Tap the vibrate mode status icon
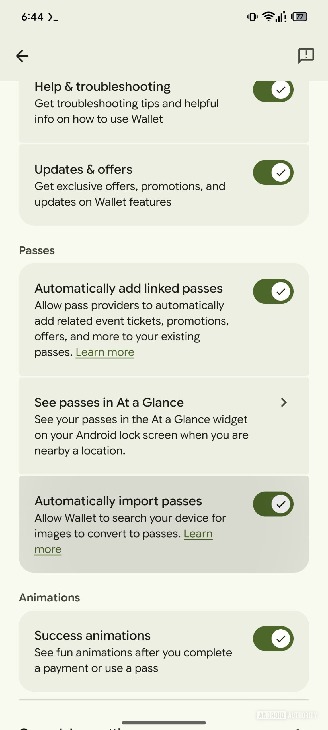Image resolution: width=328 pixels, height=730 pixels. 252,17
